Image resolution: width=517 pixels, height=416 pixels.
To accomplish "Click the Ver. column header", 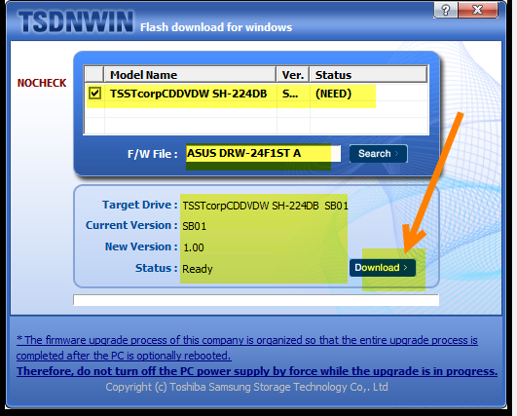I will pyautogui.click(x=293, y=75).
